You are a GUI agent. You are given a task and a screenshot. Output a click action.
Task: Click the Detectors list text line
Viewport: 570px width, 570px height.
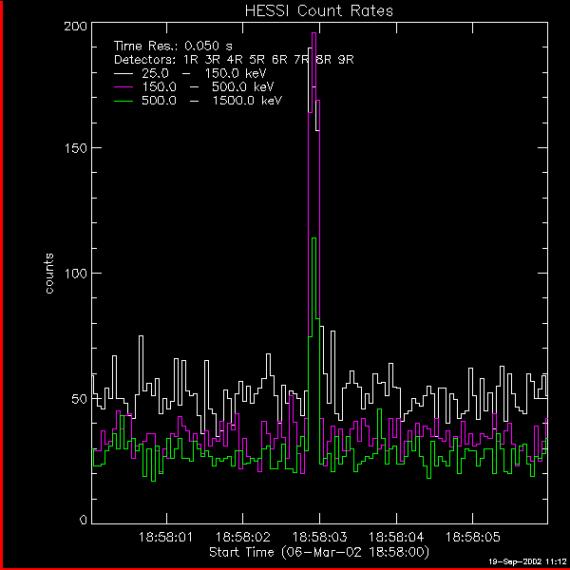tap(234, 60)
